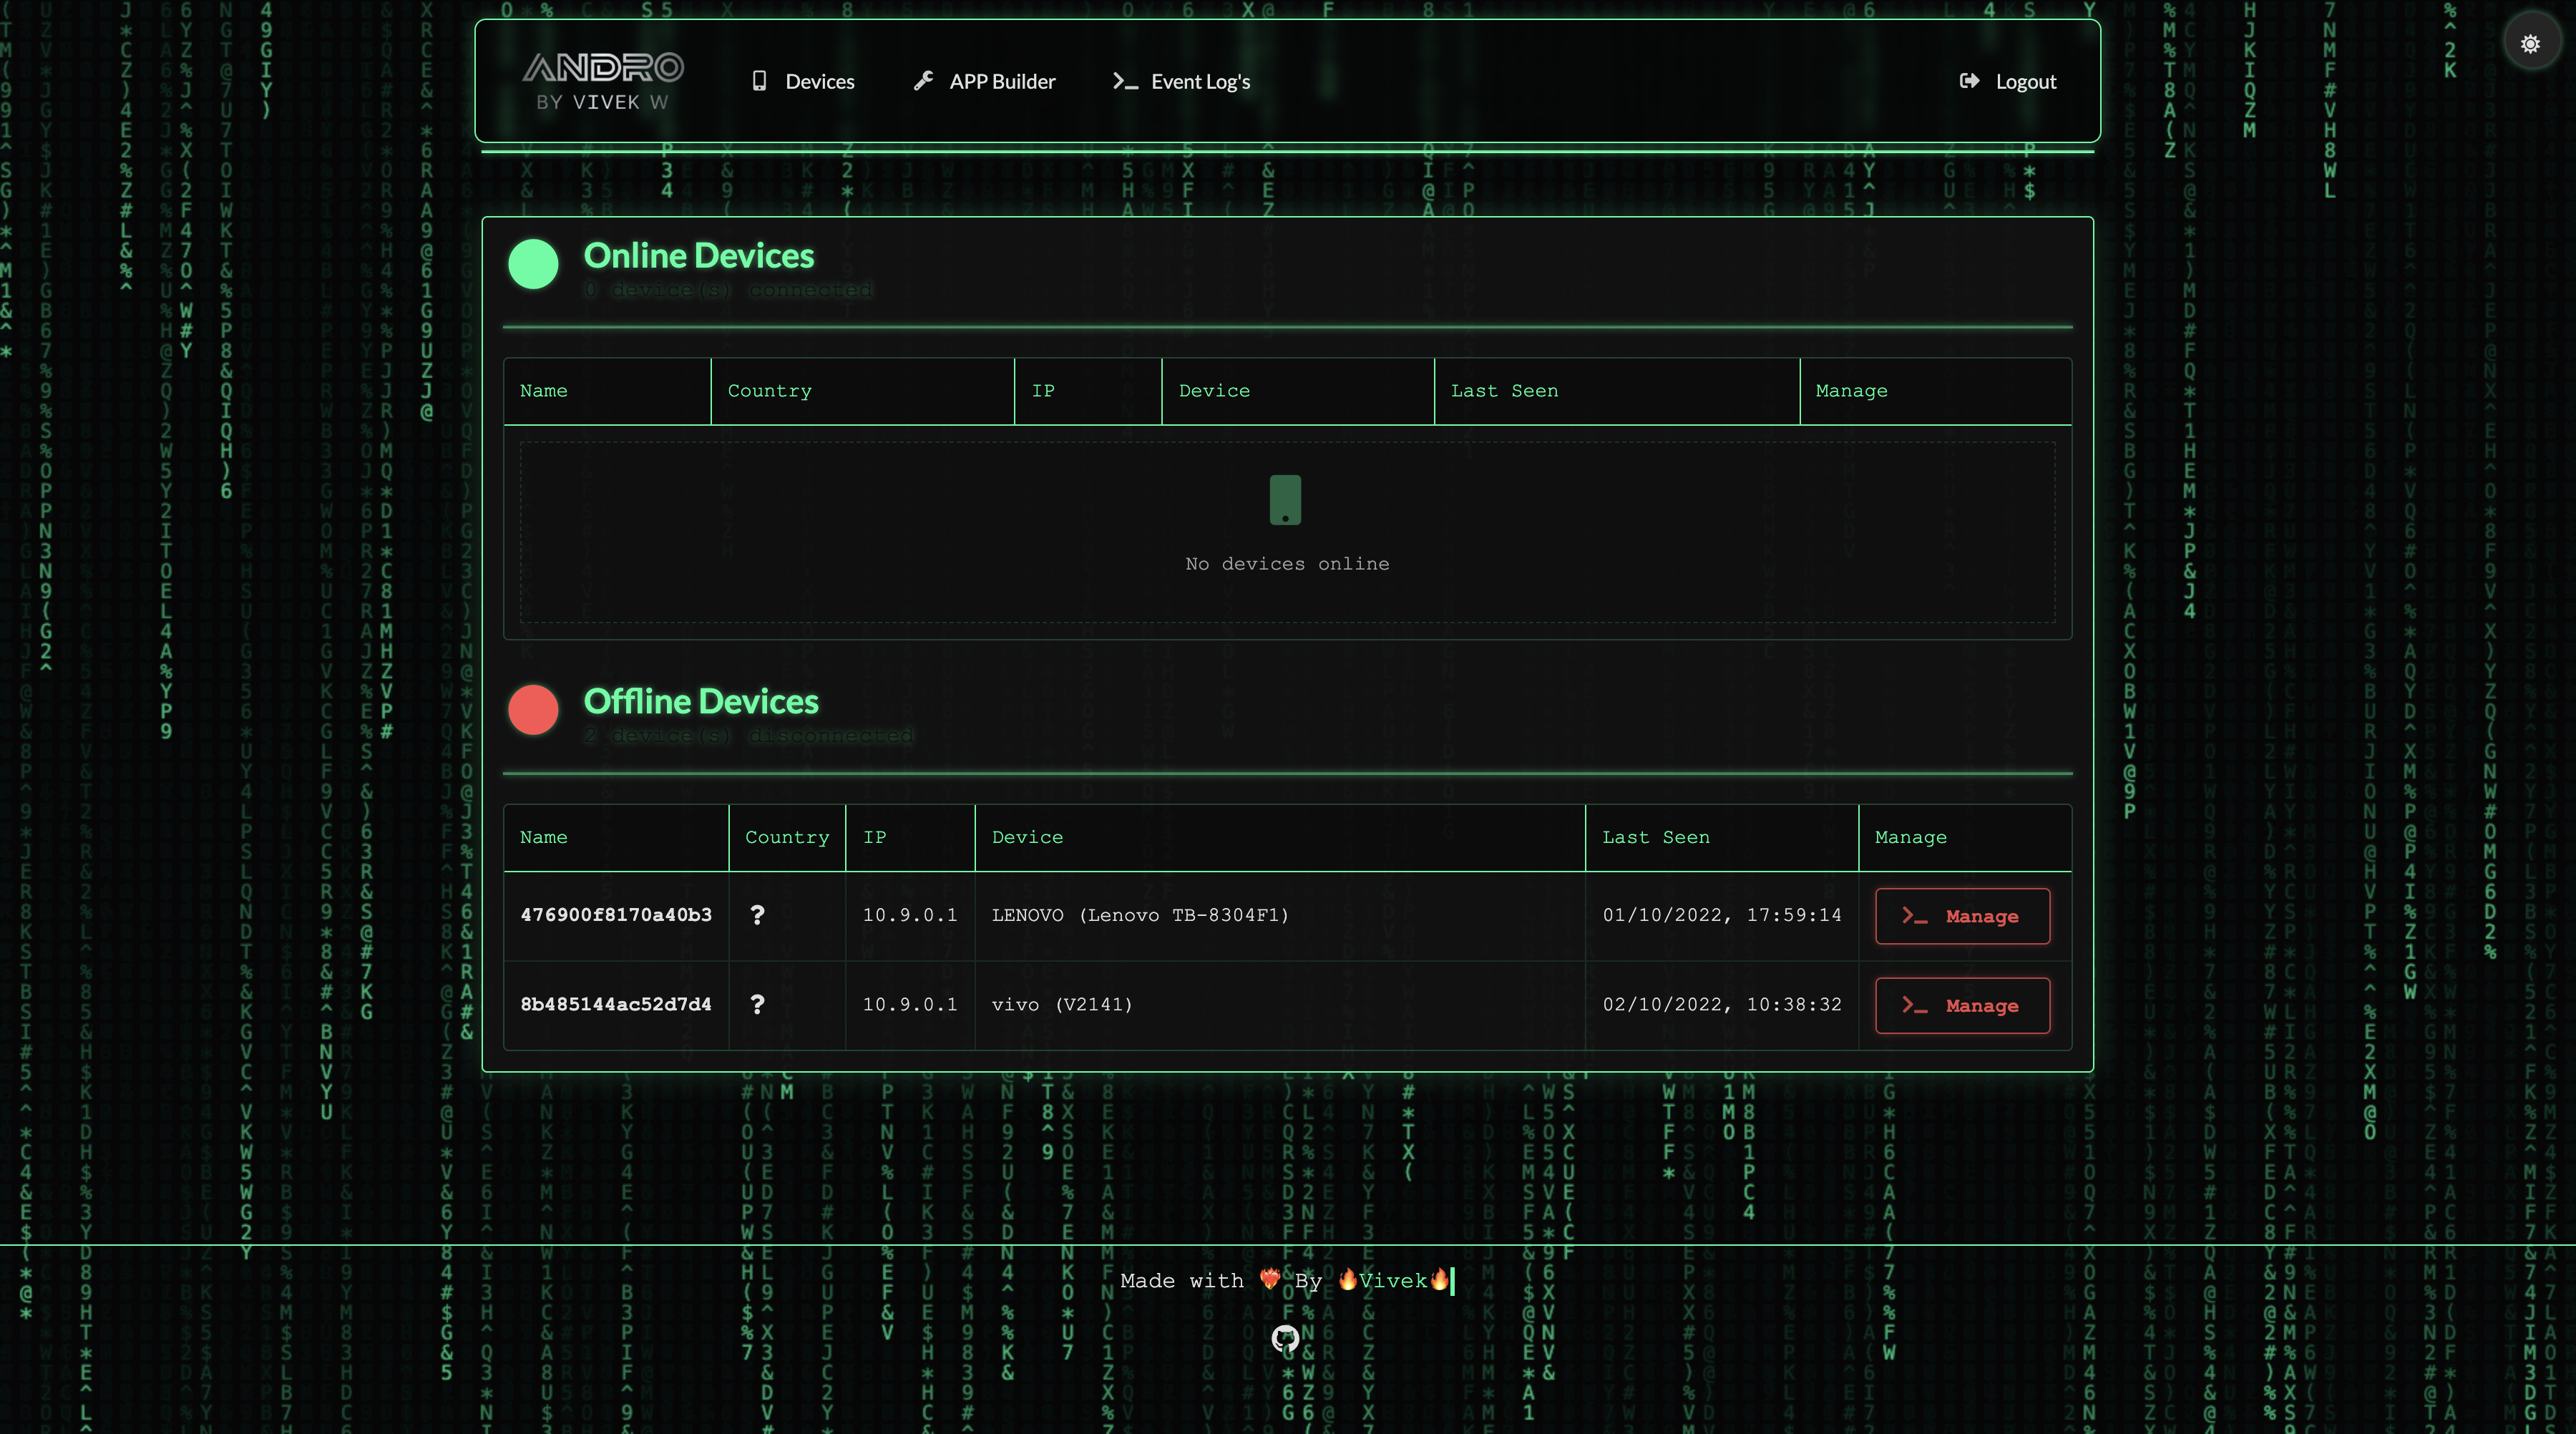The height and width of the screenshot is (1434, 2576).
Task: Click the unknown country icon for vivo device
Action: click(x=757, y=1005)
